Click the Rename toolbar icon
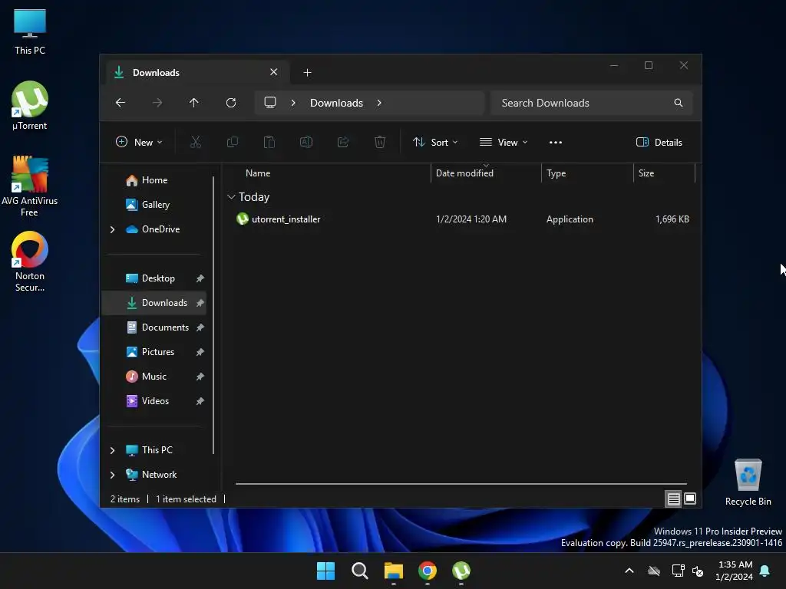This screenshot has width=786, height=589. tap(306, 142)
